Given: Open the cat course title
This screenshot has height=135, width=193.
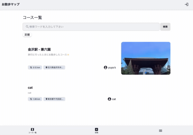Looking at the screenshot, I should [x=30, y=88].
